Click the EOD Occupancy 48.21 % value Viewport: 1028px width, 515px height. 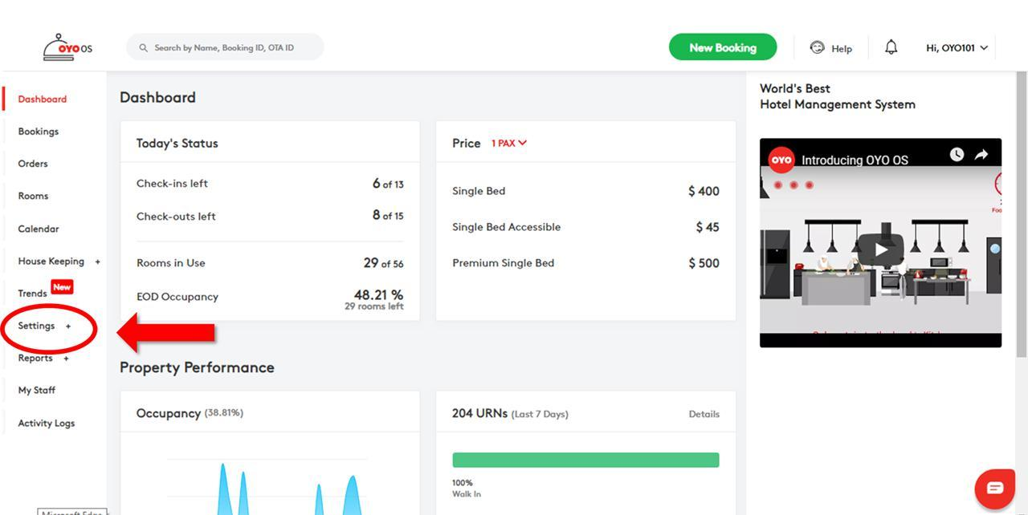[x=378, y=294]
